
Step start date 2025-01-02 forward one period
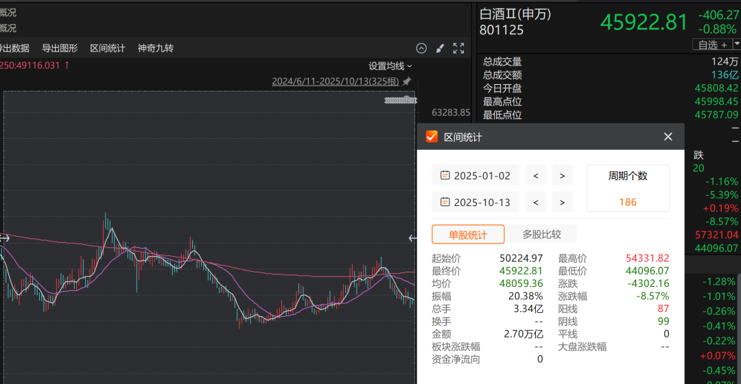562,175
